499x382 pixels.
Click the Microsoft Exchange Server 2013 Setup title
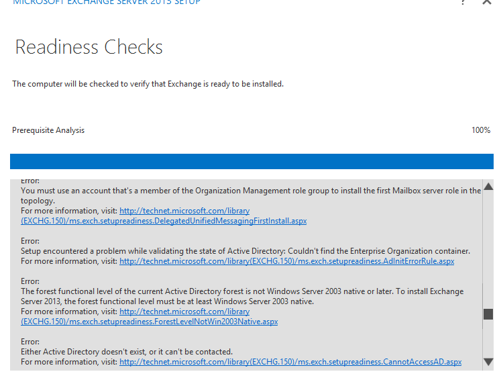point(107,2)
